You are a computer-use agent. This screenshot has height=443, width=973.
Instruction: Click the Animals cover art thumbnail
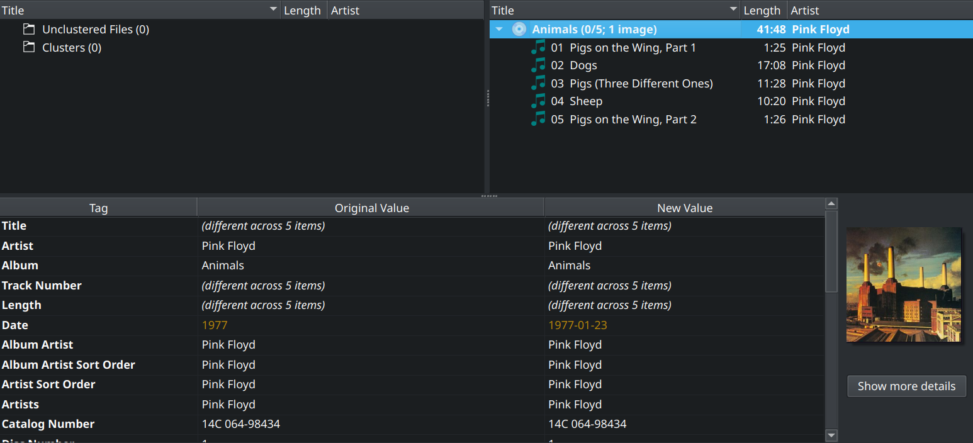pyautogui.click(x=904, y=284)
